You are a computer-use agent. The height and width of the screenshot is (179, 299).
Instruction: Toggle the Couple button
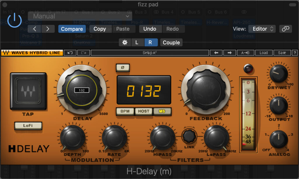tap(171, 43)
